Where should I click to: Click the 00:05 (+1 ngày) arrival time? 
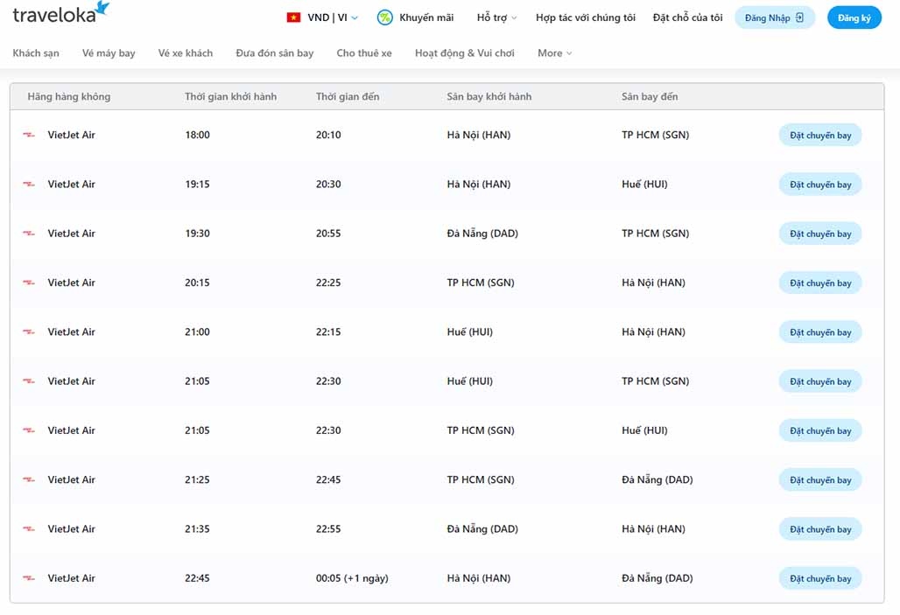352,578
